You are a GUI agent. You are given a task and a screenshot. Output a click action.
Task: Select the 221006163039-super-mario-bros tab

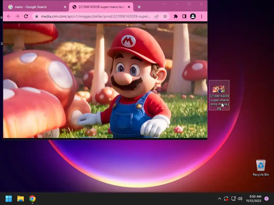101,7
